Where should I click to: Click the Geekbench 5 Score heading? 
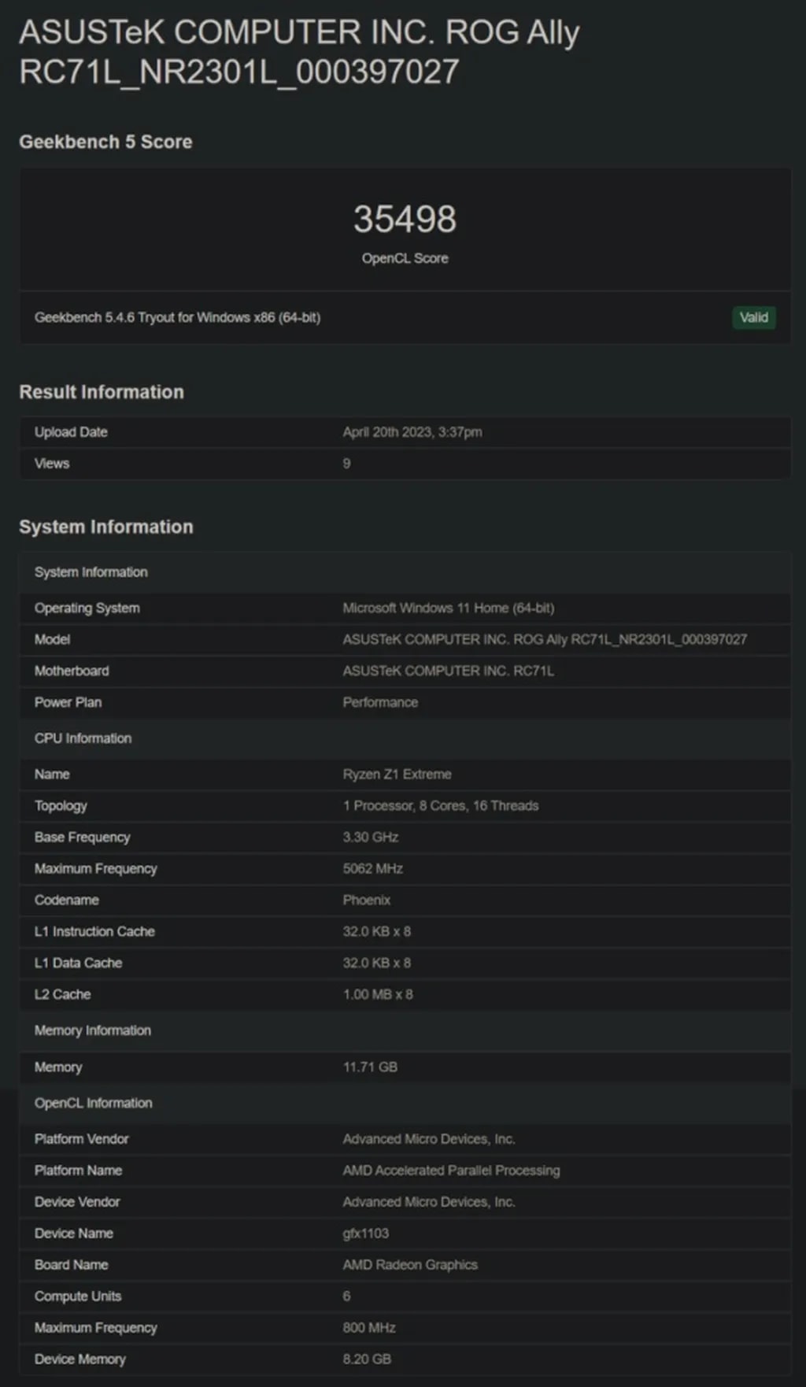(105, 142)
